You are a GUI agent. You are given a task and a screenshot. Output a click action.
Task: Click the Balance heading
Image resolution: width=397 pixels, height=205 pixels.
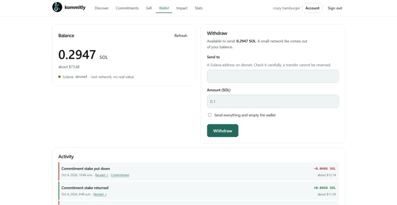[66, 35]
